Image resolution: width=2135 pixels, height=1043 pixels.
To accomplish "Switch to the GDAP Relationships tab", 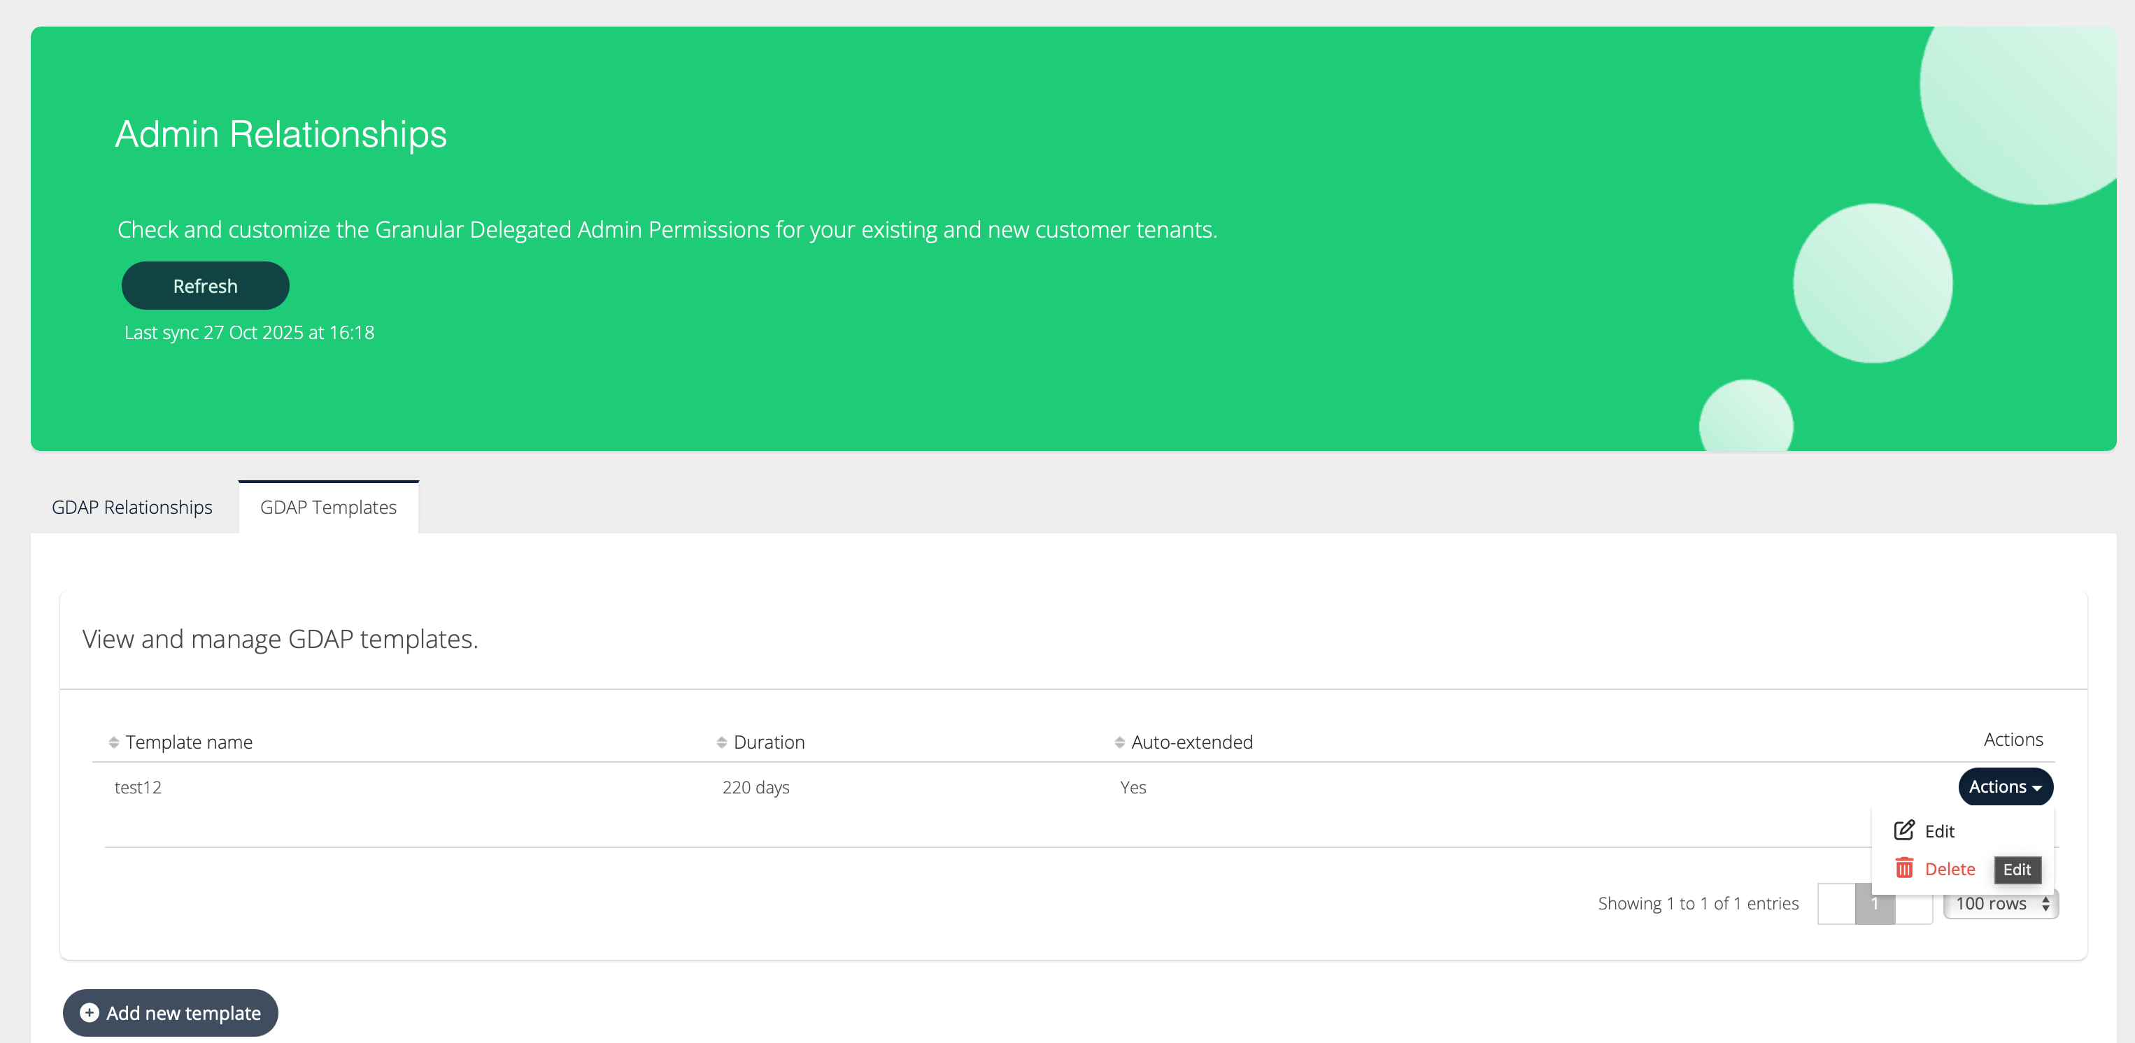I will pyautogui.click(x=132, y=507).
